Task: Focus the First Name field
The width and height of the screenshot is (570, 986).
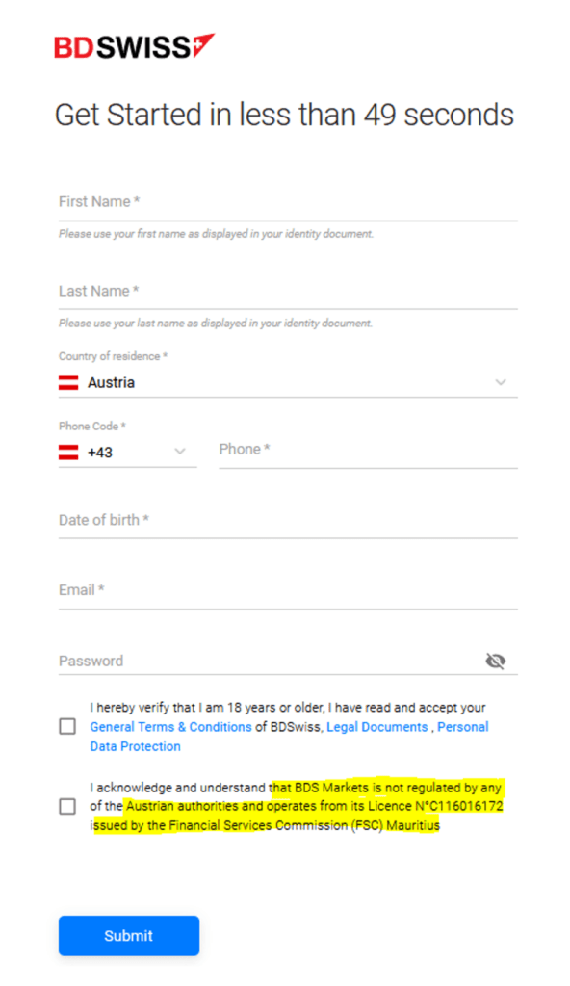Action: point(288,202)
